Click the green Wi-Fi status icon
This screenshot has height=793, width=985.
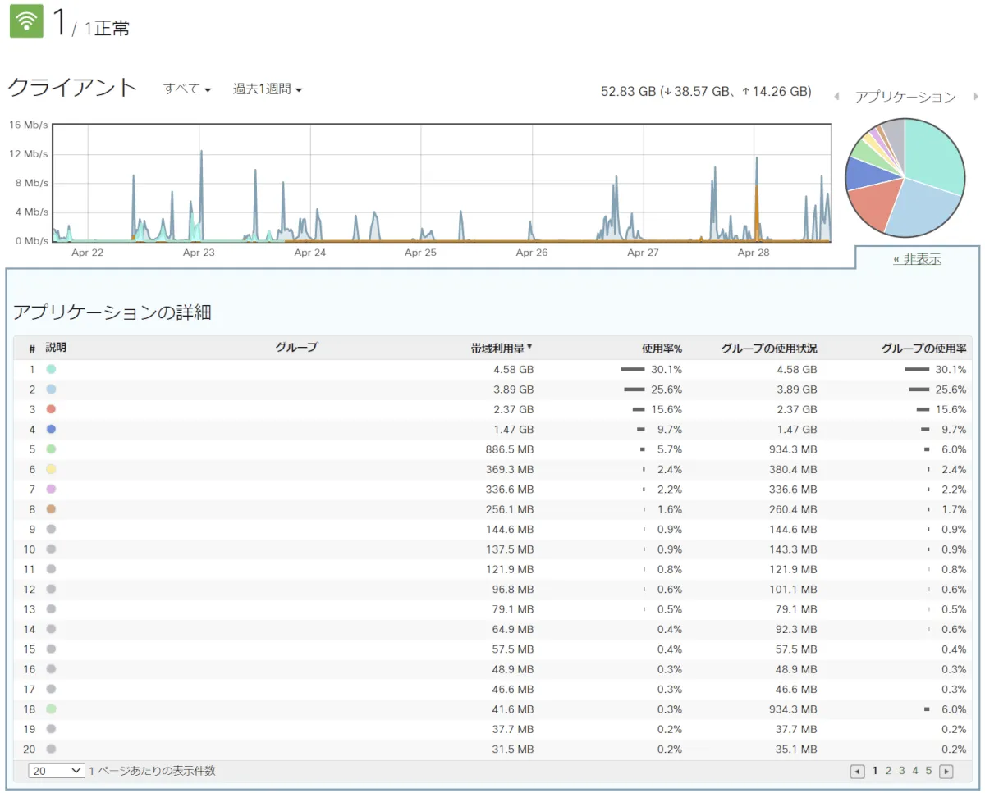(x=26, y=22)
